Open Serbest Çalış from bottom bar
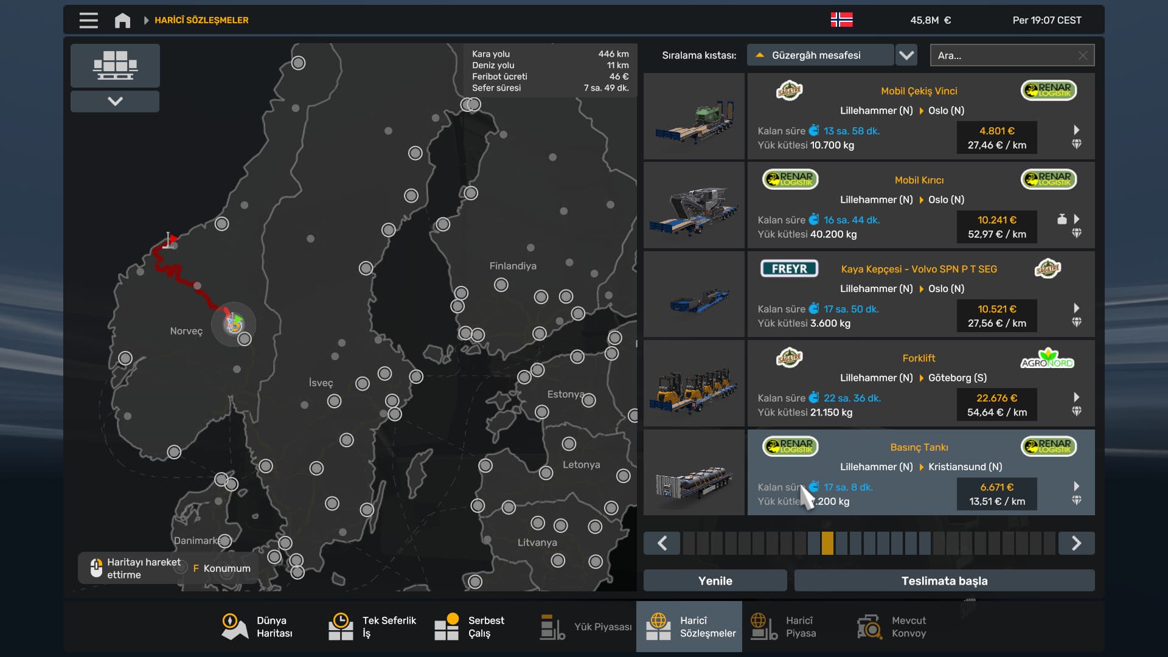 point(470,627)
